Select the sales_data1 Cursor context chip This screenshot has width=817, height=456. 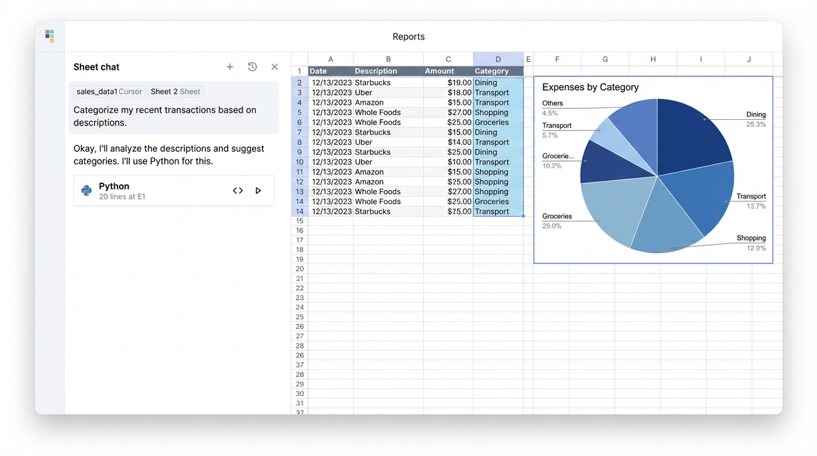point(109,92)
